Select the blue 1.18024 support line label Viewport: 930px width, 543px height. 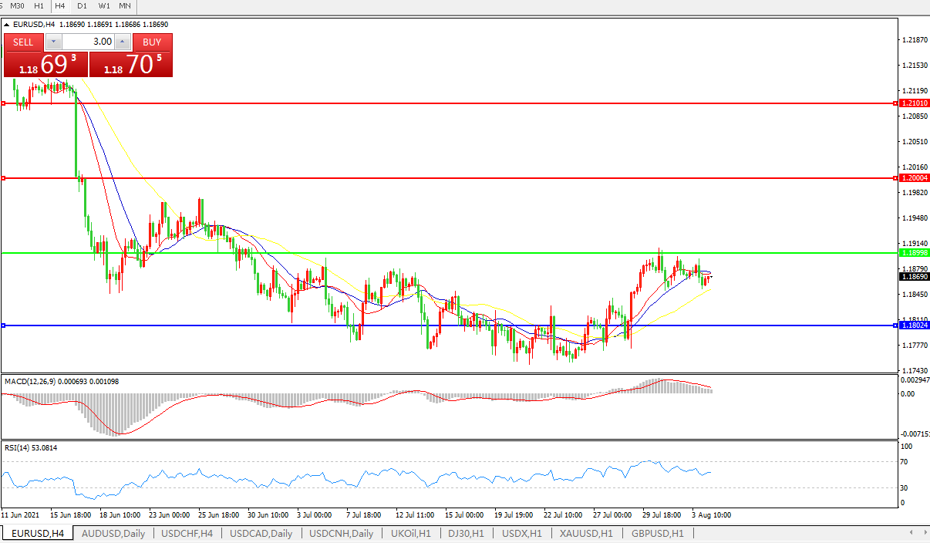click(x=913, y=325)
